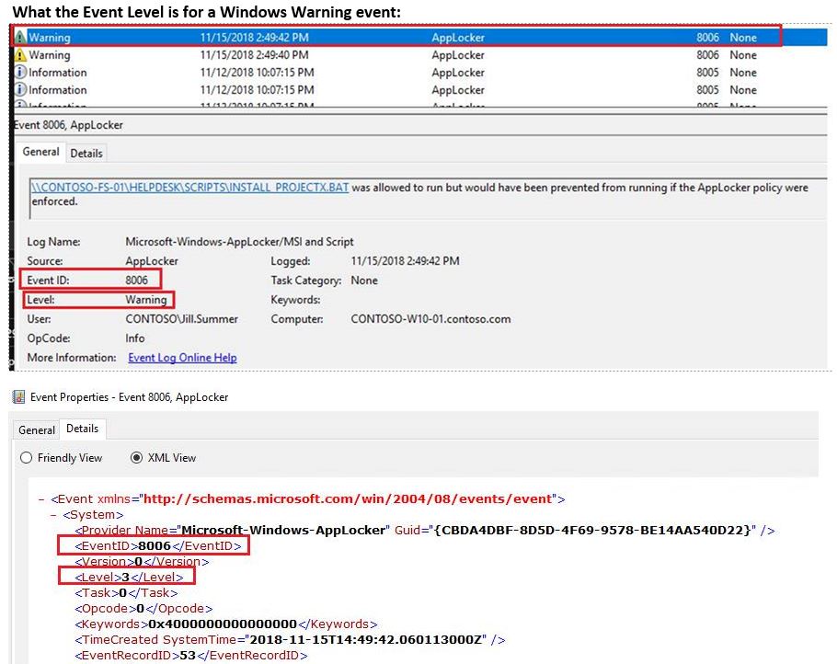The image size is (837, 664).
Task: Click the Event Properties window title icon
Action: [18, 396]
